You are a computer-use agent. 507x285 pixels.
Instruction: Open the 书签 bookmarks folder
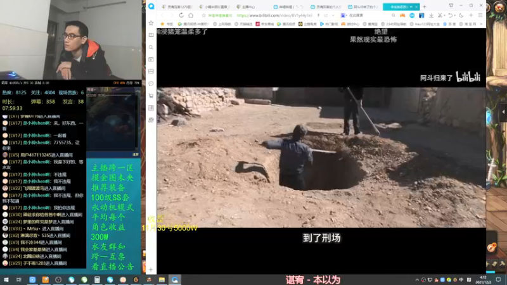(x=167, y=24)
